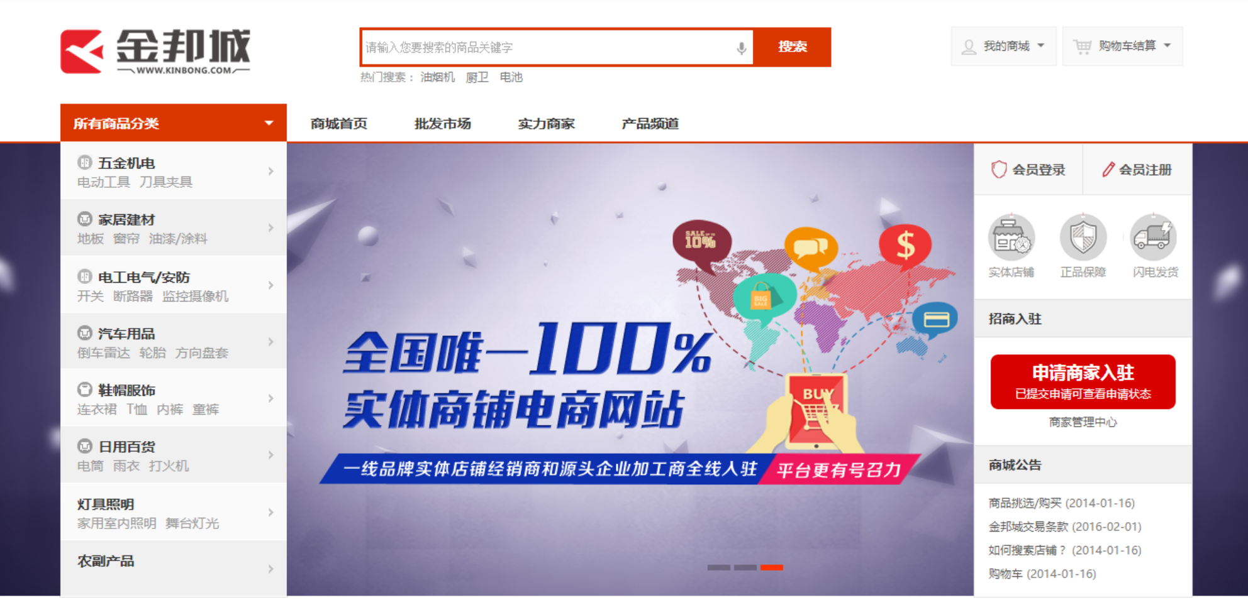Select the first carousel slide indicator
The width and height of the screenshot is (1248, 605).
coord(719,567)
